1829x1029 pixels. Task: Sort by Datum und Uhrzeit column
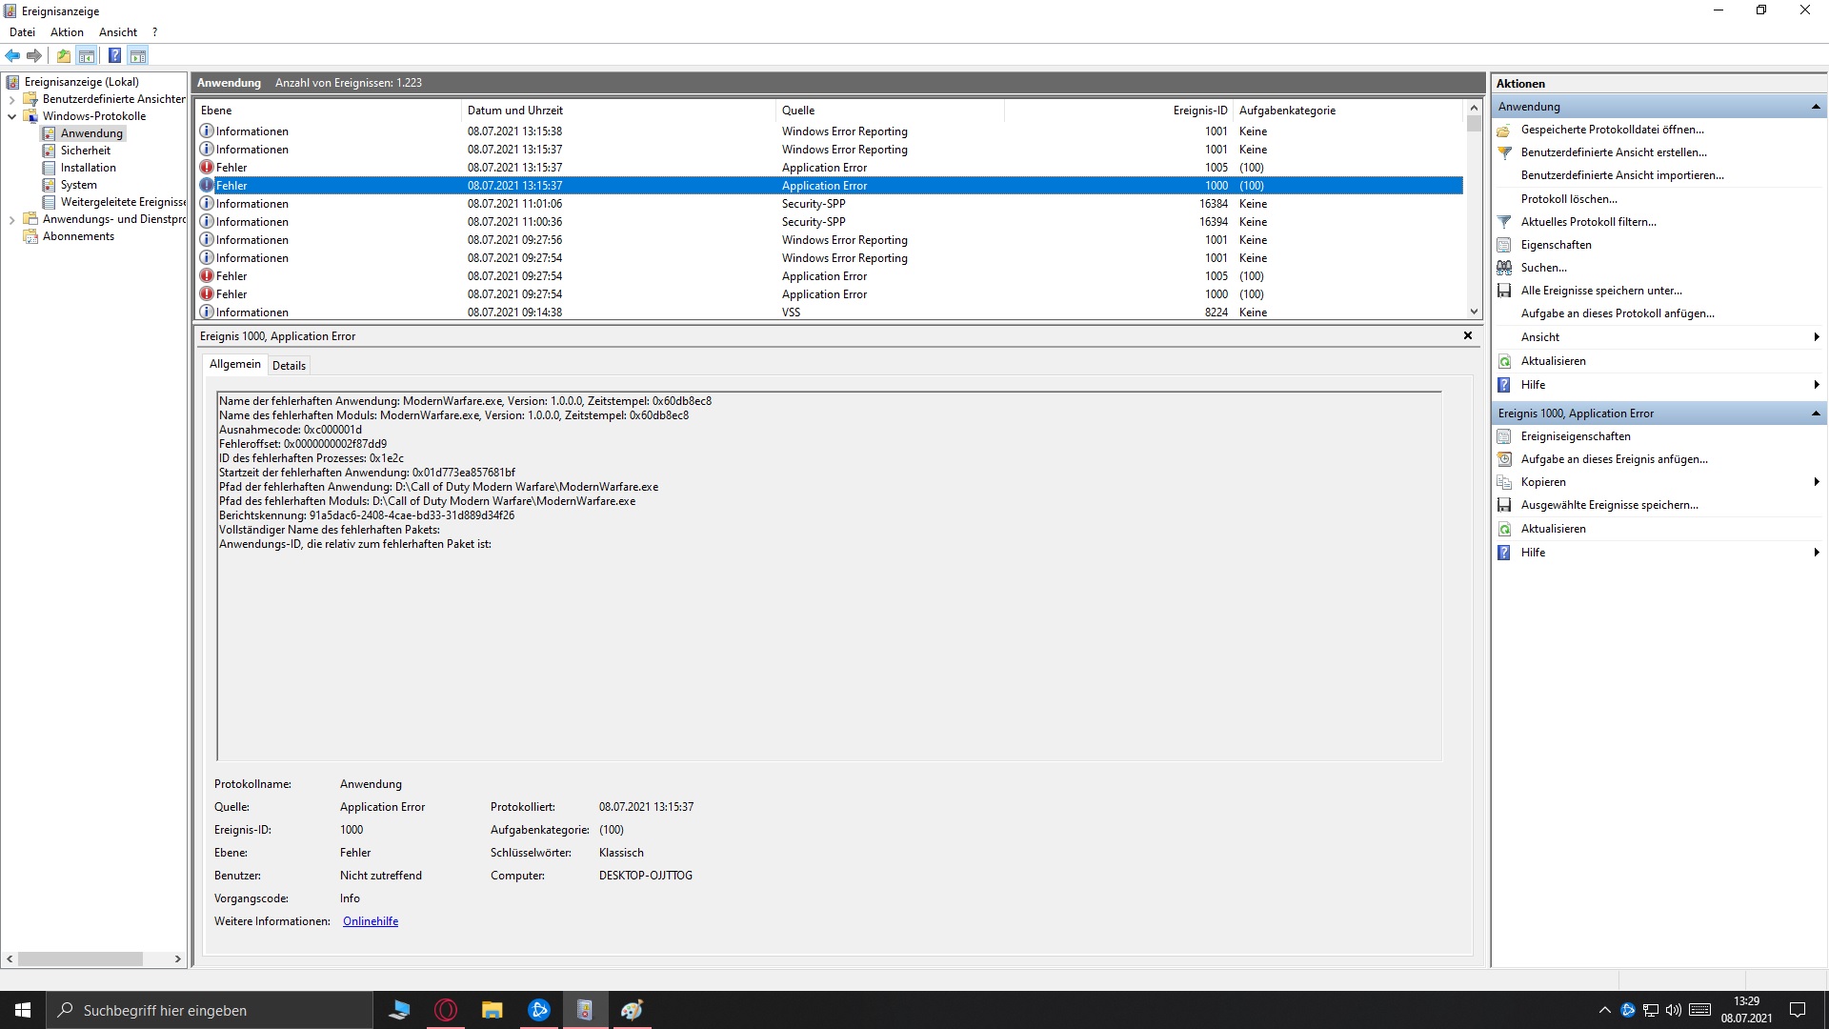click(x=514, y=111)
